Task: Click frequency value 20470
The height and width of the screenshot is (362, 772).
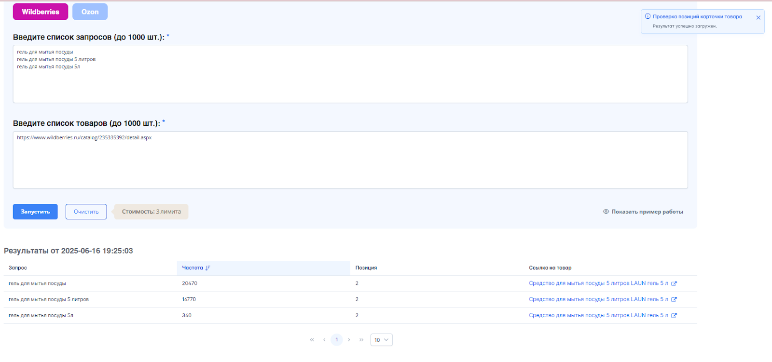Action: click(190, 283)
